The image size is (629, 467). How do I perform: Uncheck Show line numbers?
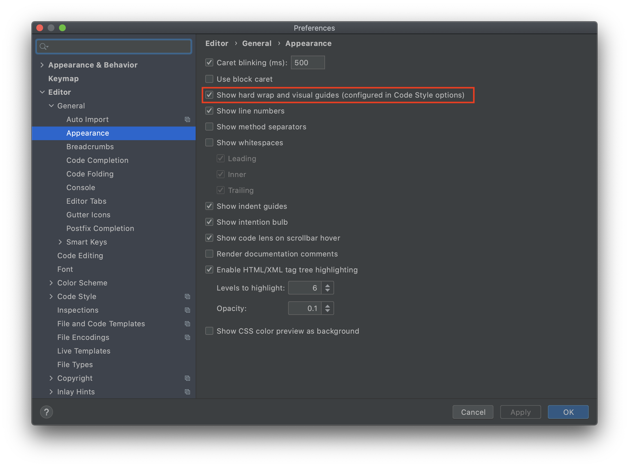click(x=209, y=111)
